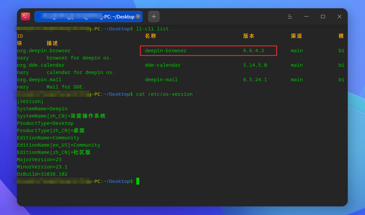
Task: Click the dde-calendar name entry
Action: pyautogui.click(x=163, y=65)
